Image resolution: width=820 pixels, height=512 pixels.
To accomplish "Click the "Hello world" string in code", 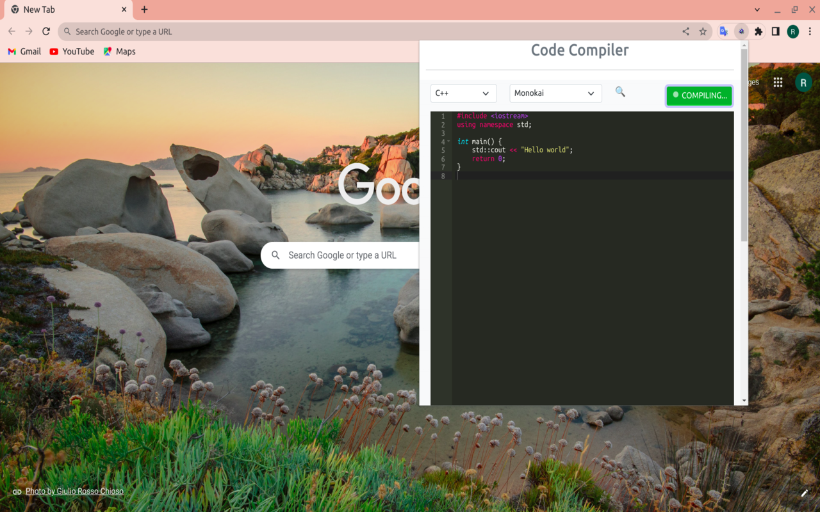I will [545, 150].
